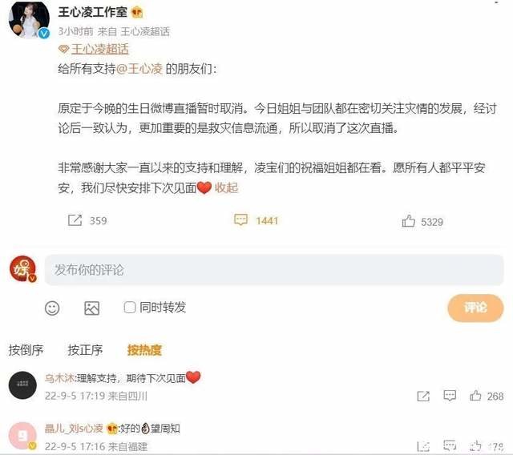Screen dimensions: 513x455
Task: Reply to 晶儿_刘s心凌's comment with the bubble icon
Action: point(450,445)
